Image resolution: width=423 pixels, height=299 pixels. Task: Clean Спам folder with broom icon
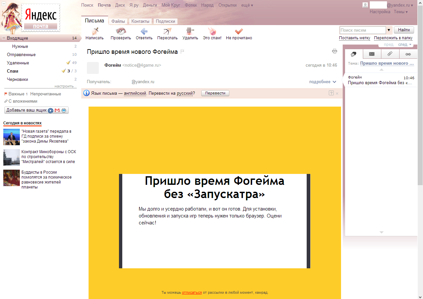point(64,71)
